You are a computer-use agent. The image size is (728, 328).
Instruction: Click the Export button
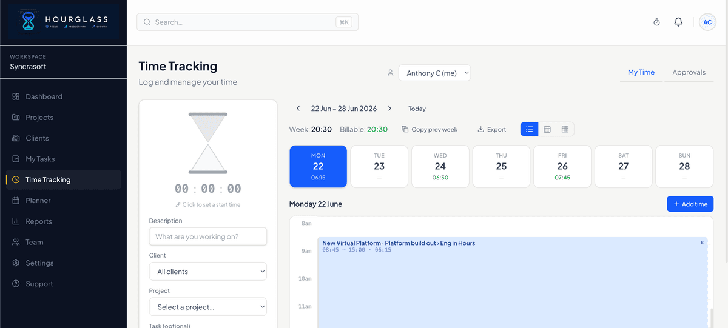(492, 129)
